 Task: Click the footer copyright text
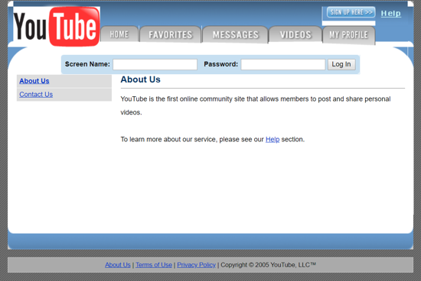click(x=268, y=265)
